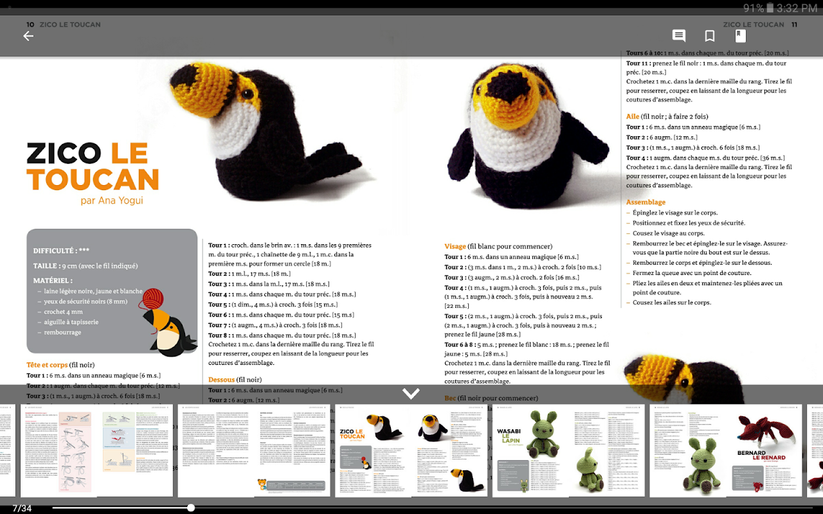Tap the 3:32 PM clock in status bar
823x514 pixels.
797,8
